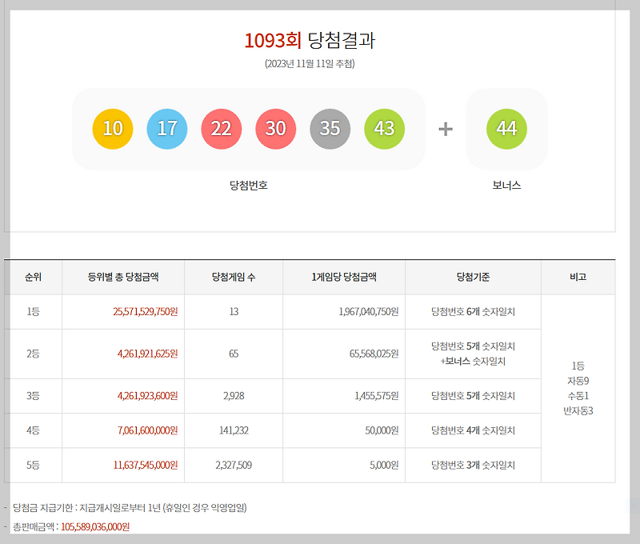Click total sales amount 105,589,036,000원
Image resolution: width=640 pixels, height=544 pixels.
pyautogui.click(x=95, y=527)
